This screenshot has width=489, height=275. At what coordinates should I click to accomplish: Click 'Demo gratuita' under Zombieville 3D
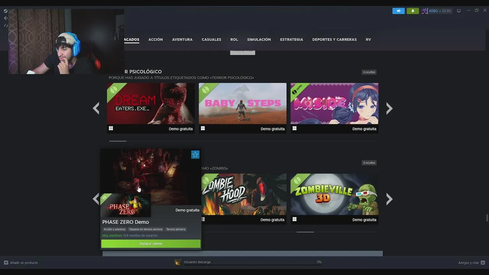[364, 220]
